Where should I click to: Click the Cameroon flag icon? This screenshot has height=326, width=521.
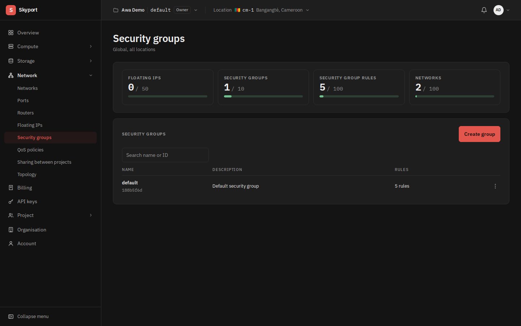point(237,10)
